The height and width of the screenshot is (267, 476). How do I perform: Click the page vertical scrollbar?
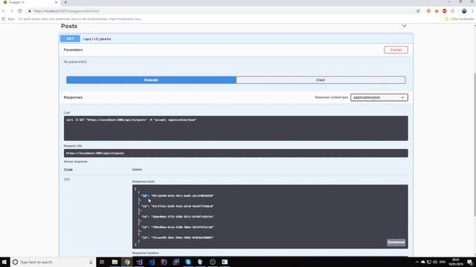475,145
